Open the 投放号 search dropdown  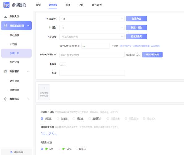click(92, 37)
